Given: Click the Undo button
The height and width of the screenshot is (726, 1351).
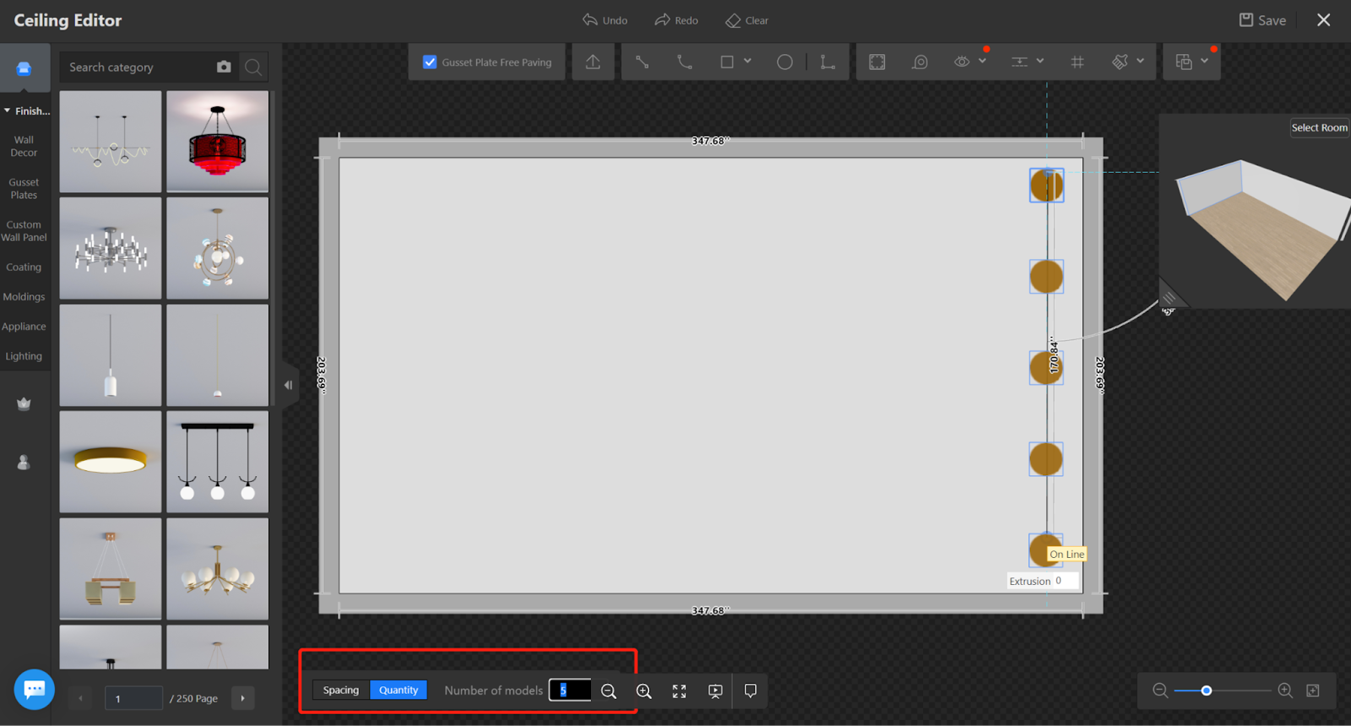Looking at the screenshot, I should click(x=605, y=20).
